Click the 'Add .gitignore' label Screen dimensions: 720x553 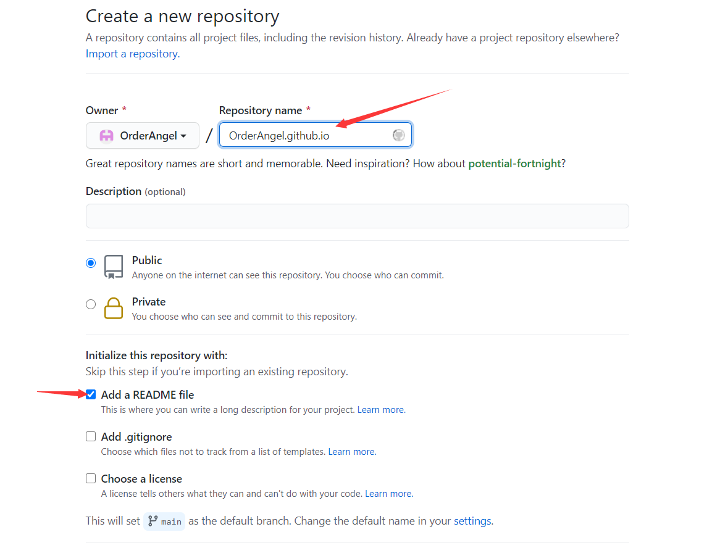(136, 437)
